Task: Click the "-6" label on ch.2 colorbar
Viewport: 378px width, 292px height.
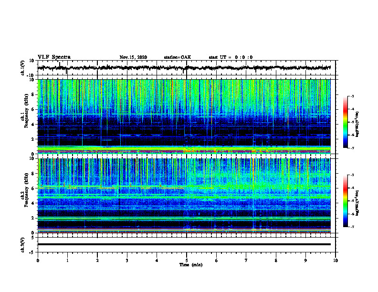Action: tap(352, 214)
